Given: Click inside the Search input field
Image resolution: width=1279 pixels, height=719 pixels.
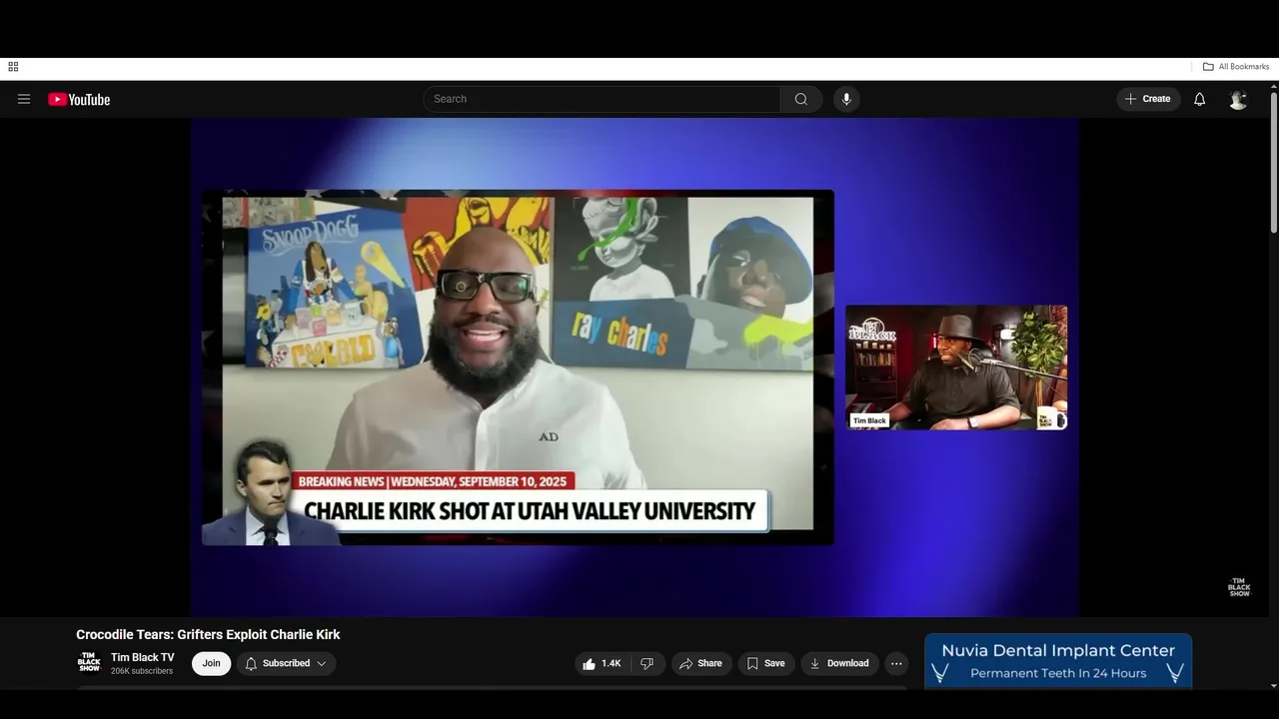Looking at the screenshot, I should 602,99.
